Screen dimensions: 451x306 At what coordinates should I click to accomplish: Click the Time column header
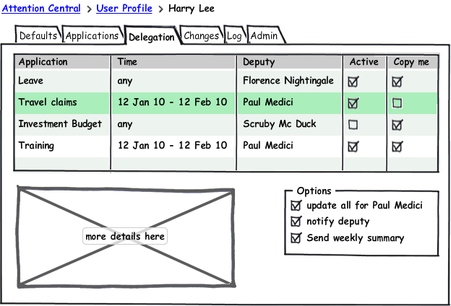(x=127, y=62)
